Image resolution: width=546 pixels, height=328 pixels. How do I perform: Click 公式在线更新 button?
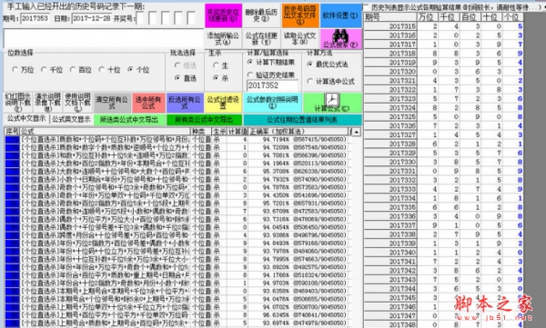[261, 38]
